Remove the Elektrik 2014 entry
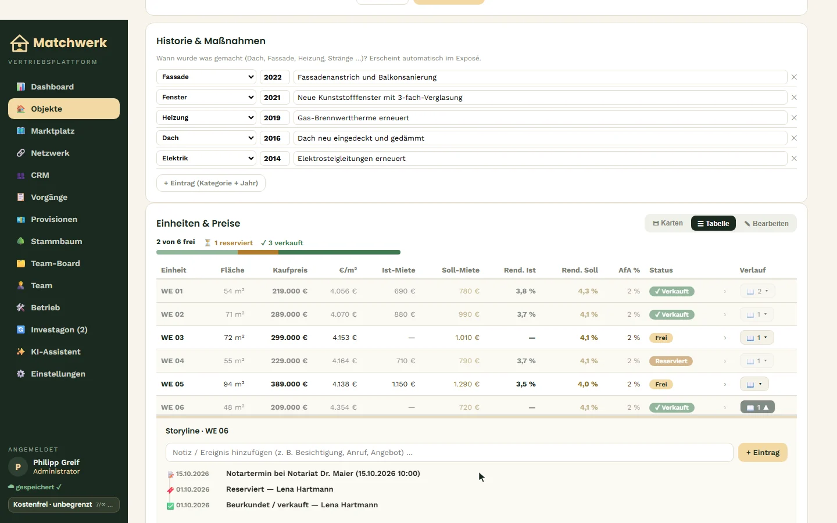The image size is (837, 523). pyautogui.click(x=794, y=159)
